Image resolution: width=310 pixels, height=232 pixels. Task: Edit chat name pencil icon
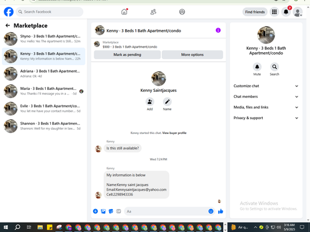click(167, 102)
